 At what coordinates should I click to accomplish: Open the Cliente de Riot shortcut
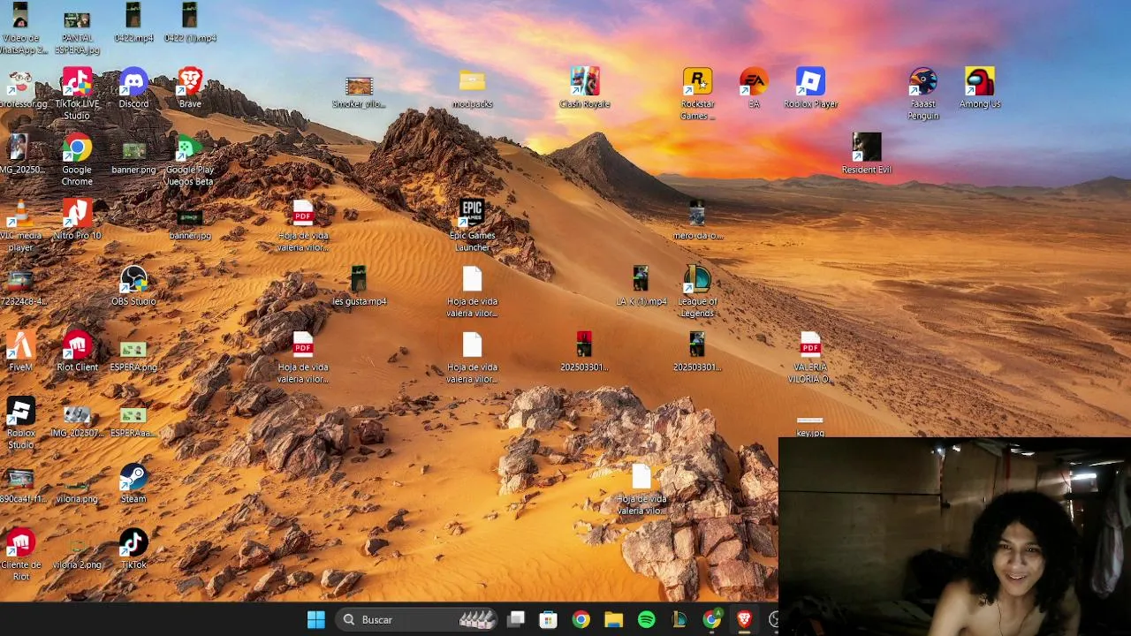[x=20, y=555]
